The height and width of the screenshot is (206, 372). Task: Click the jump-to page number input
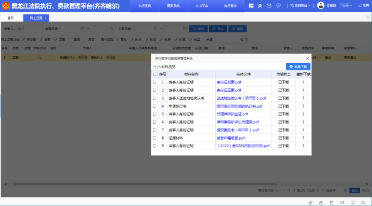pos(340,191)
